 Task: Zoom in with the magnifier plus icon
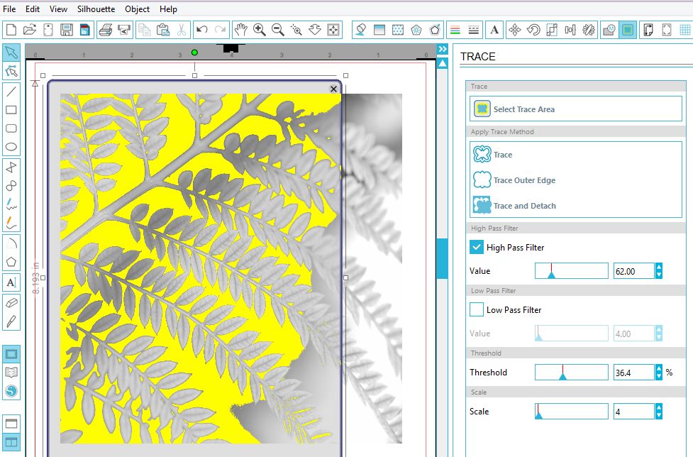click(260, 30)
